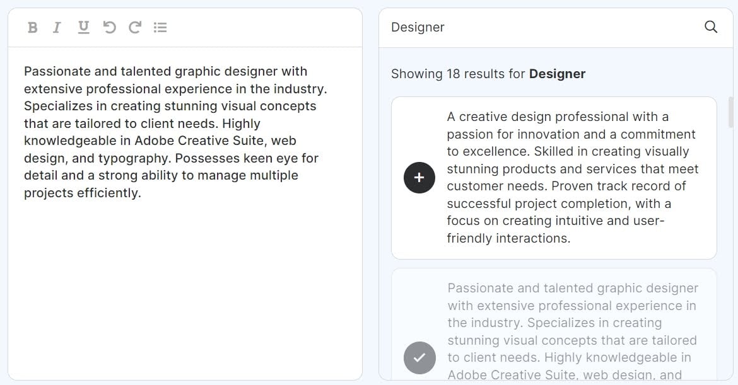Edit the search query text Designer
The width and height of the screenshot is (738, 385).
tap(418, 27)
